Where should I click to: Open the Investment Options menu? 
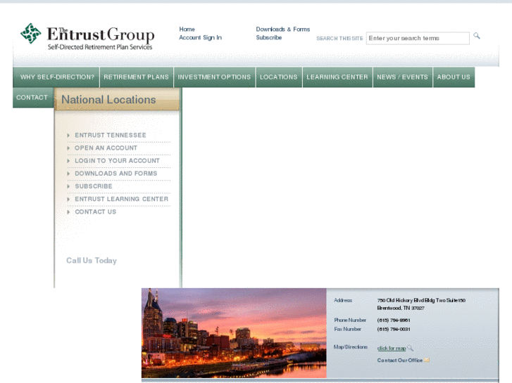[x=214, y=77]
